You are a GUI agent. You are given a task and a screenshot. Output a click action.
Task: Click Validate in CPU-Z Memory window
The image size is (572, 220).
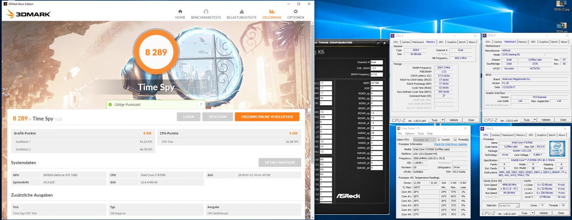pos(454,120)
